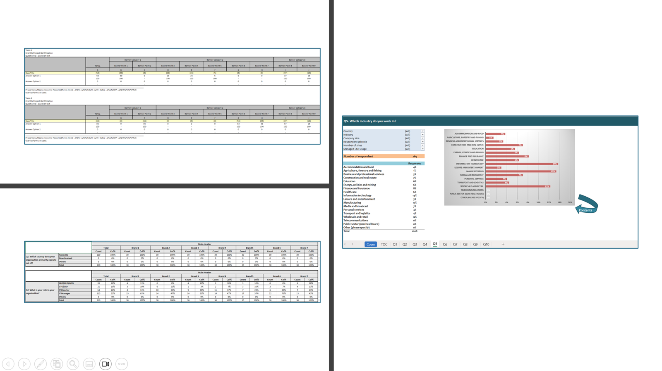Show all slides grid view
This screenshot has height=371, width=662.
click(x=57, y=364)
